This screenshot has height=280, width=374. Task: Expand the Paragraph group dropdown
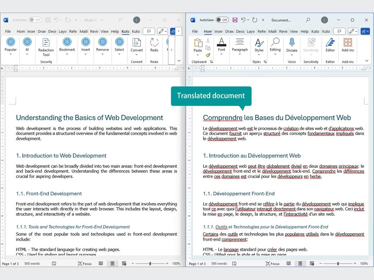click(240, 54)
